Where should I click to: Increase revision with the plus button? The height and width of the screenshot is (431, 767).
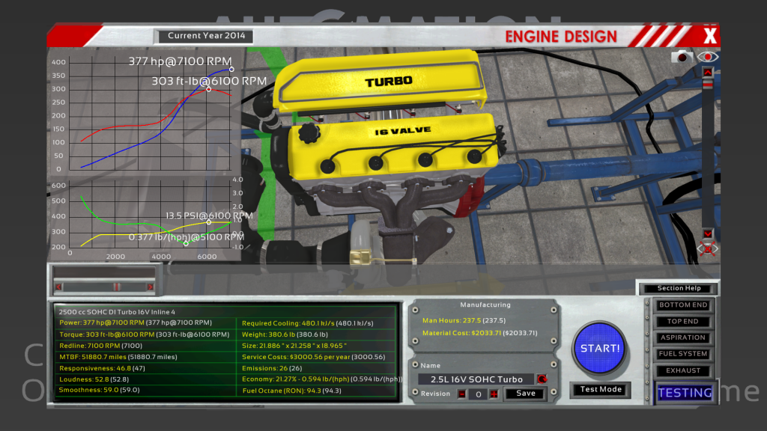(x=494, y=394)
